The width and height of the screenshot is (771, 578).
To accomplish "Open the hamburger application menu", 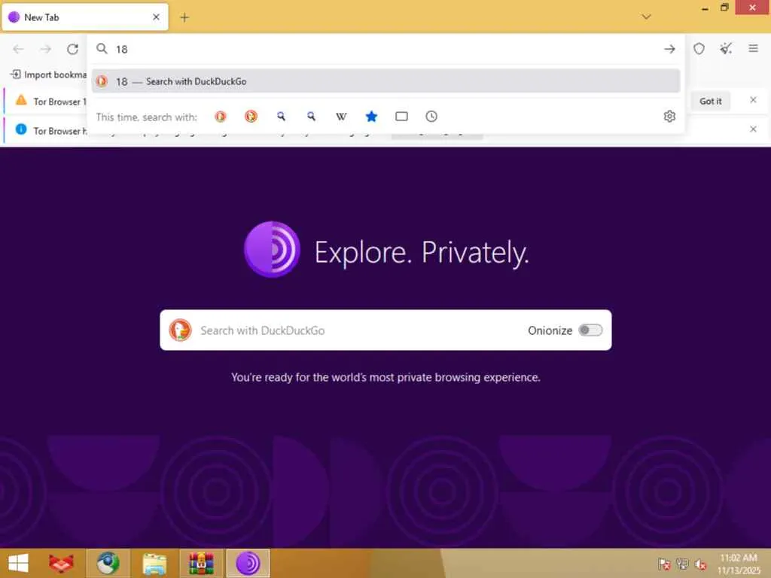I will pyautogui.click(x=753, y=48).
